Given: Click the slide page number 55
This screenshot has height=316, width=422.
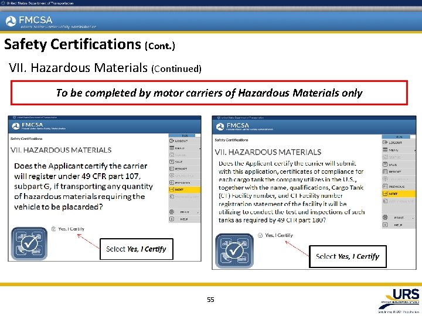Looking at the screenshot, I should [x=210, y=300].
